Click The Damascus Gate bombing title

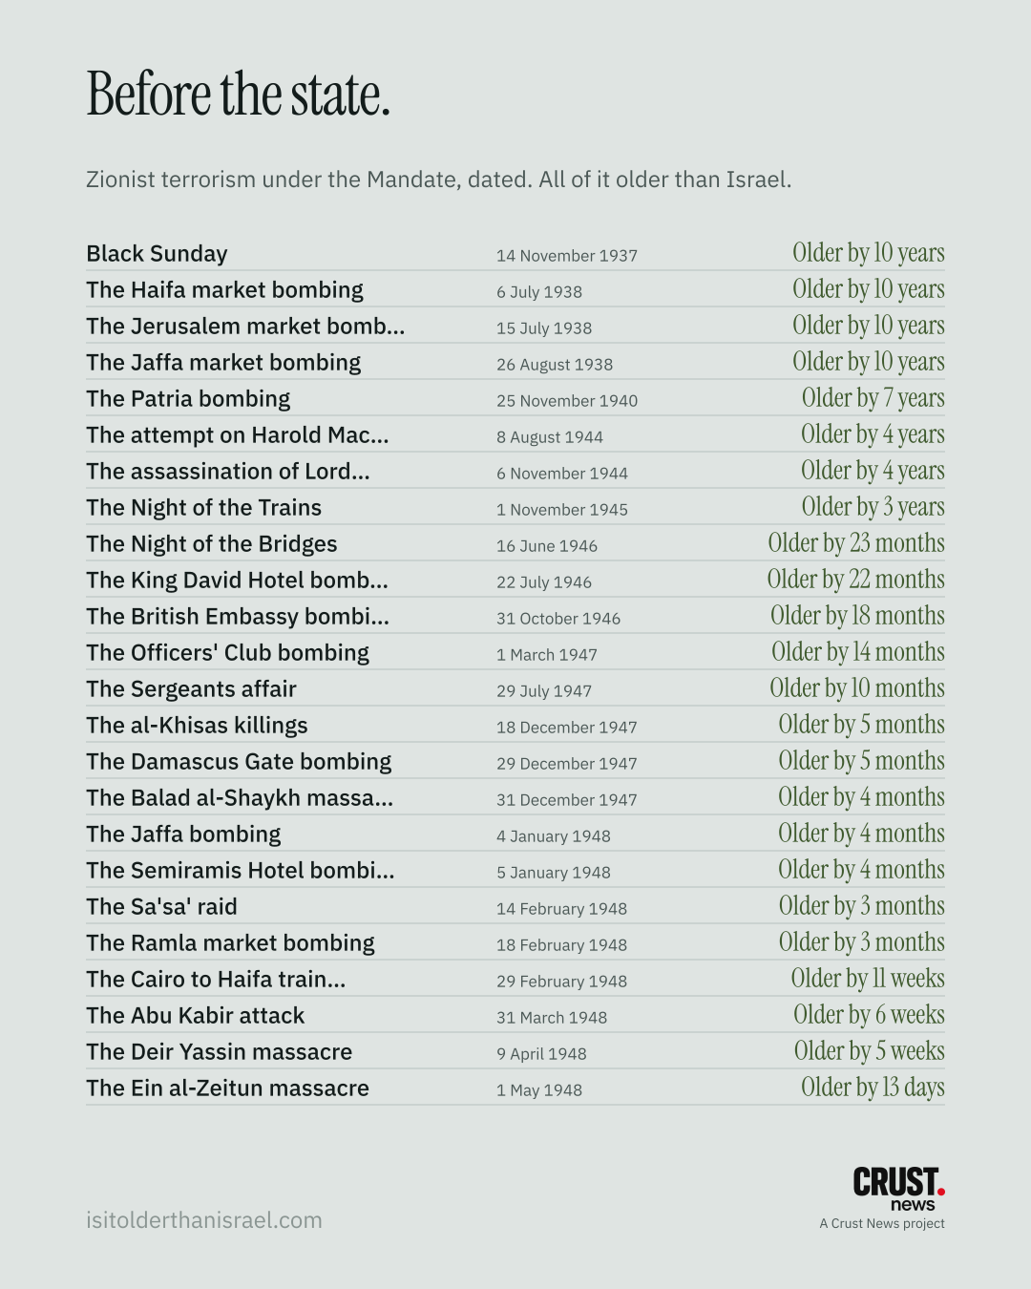pos(239,762)
